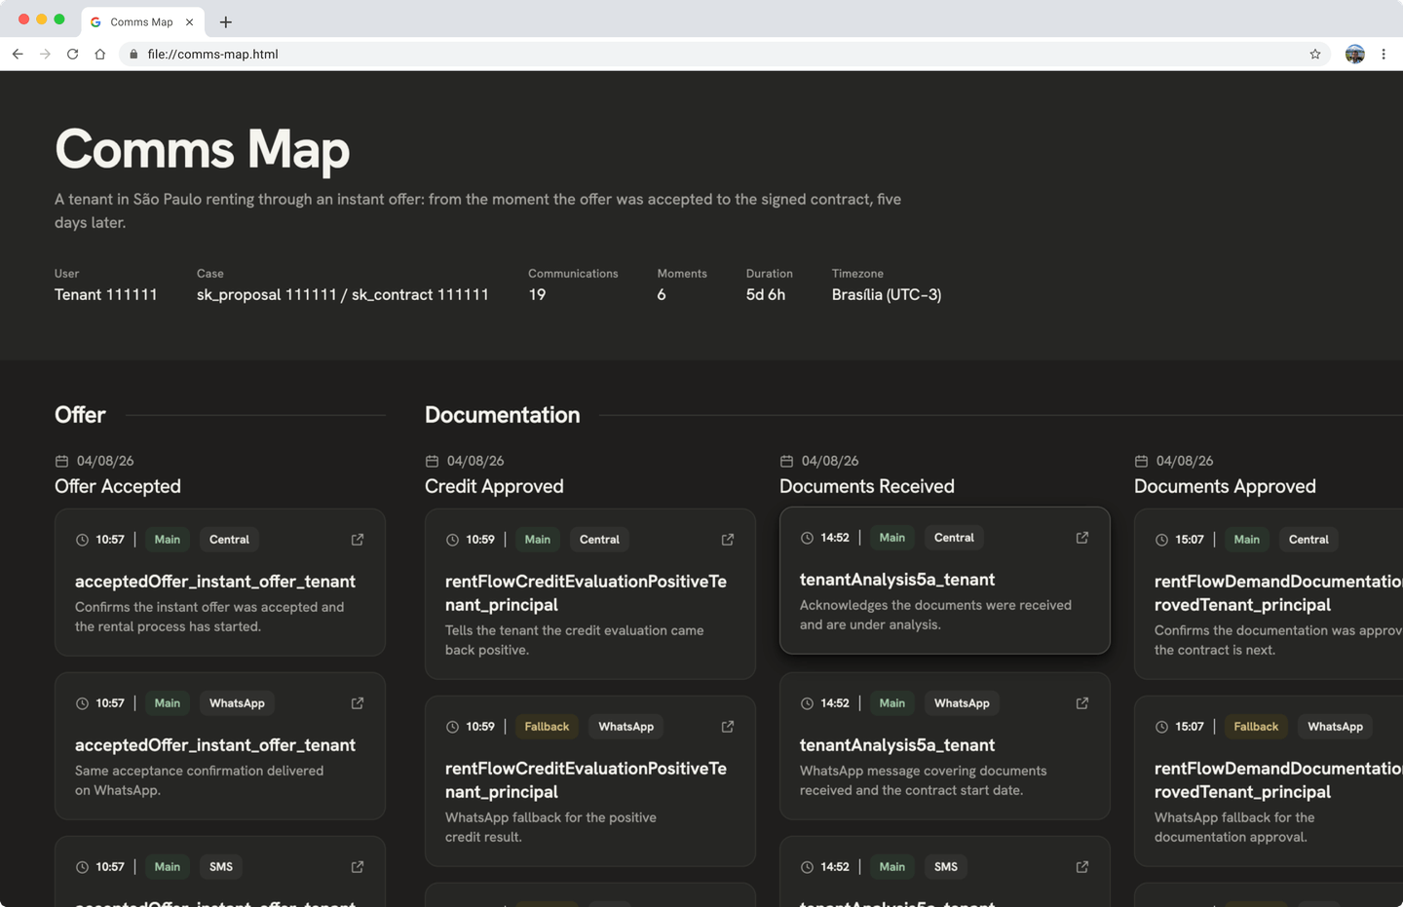Viewport: 1403px width, 907px height.
Task: Click the Offer section heading
Action: [80, 415]
